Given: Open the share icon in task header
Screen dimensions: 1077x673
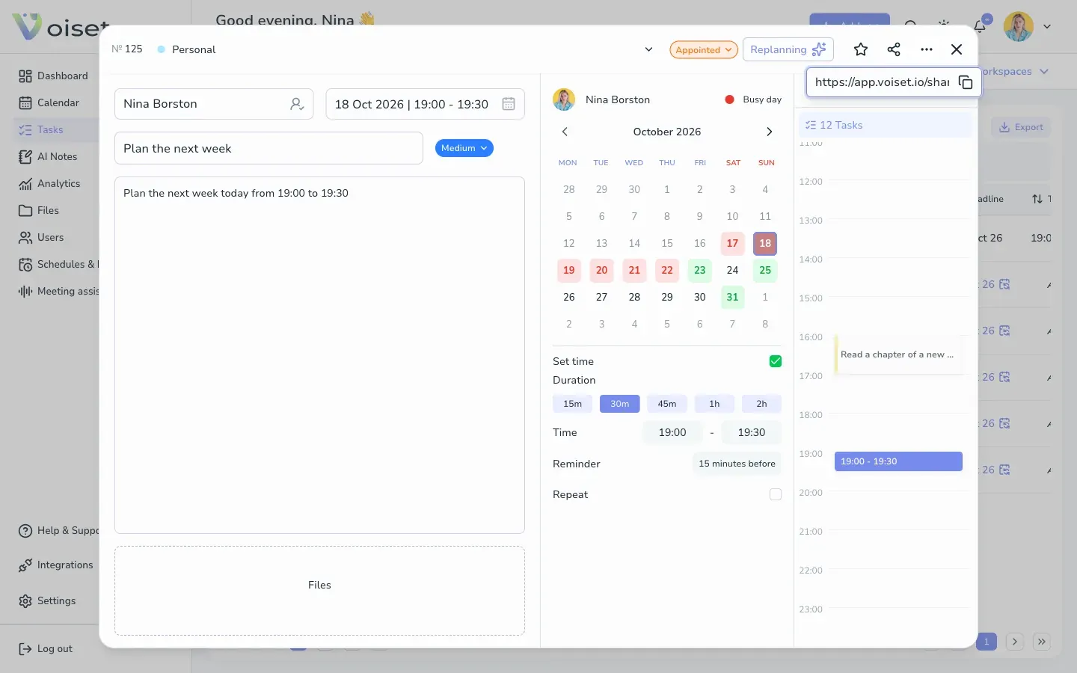Looking at the screenshot, I should click(894, 49).
